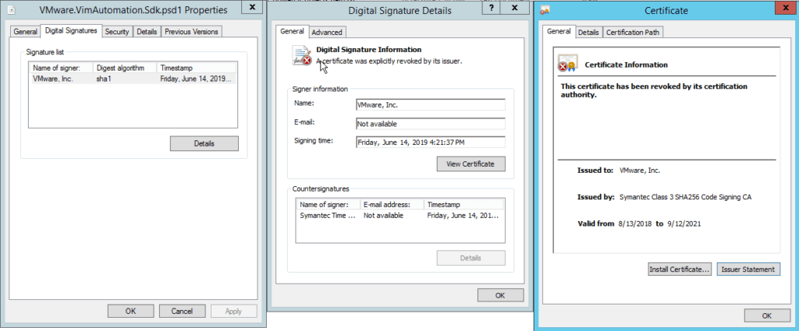The image size is (799, 331).
Task: Click the Signing time field
Action: coord(429,142)
